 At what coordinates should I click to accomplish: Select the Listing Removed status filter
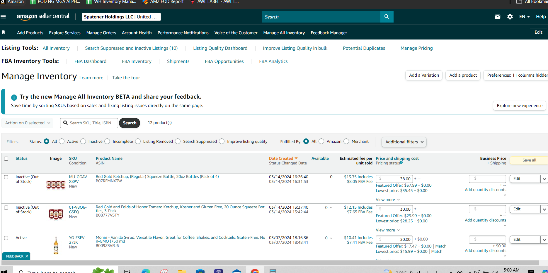(138, 141)
